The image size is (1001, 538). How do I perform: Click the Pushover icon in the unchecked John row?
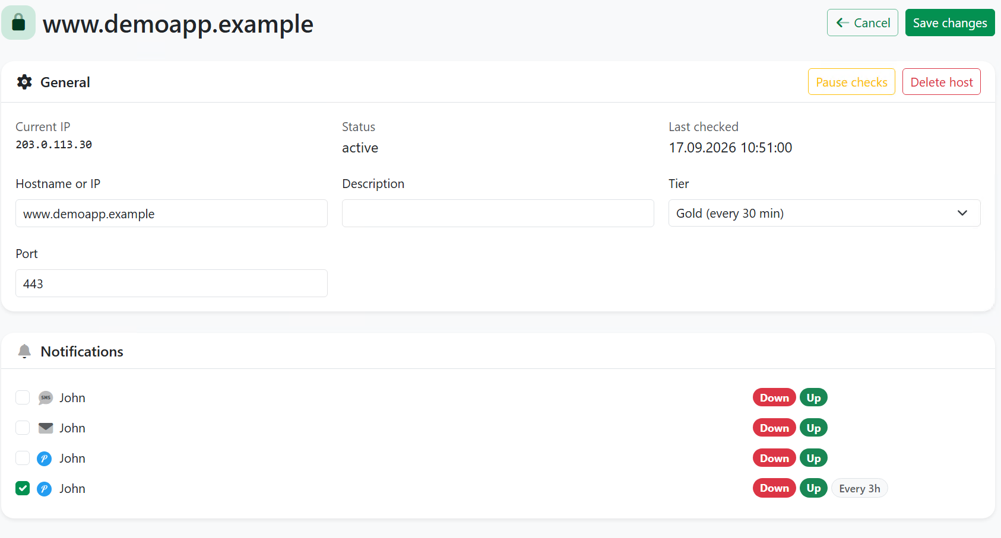click(x=45, y=459)
